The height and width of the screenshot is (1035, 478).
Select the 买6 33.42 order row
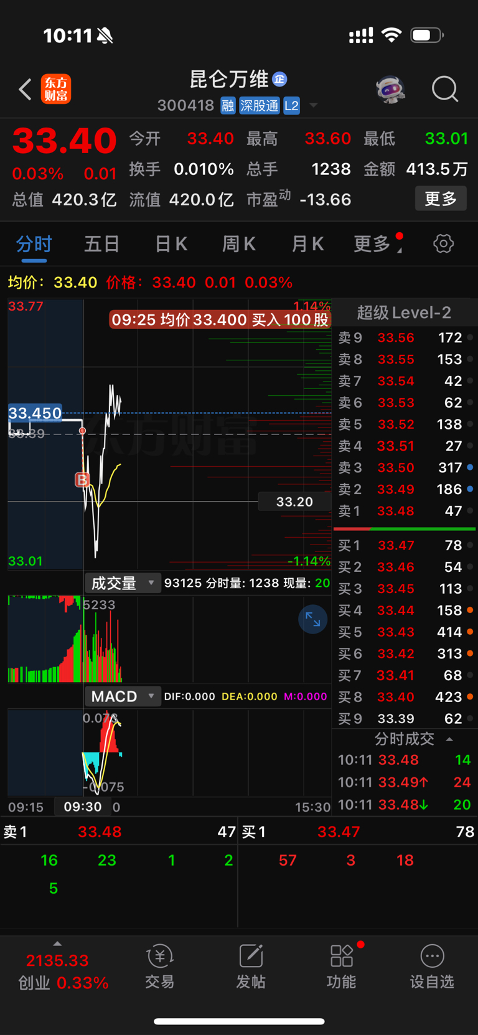(405, 653)
